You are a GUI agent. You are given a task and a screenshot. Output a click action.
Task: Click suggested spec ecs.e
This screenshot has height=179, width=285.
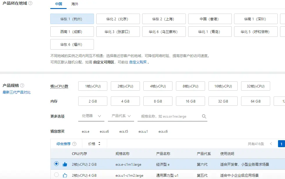click(85, 131)
